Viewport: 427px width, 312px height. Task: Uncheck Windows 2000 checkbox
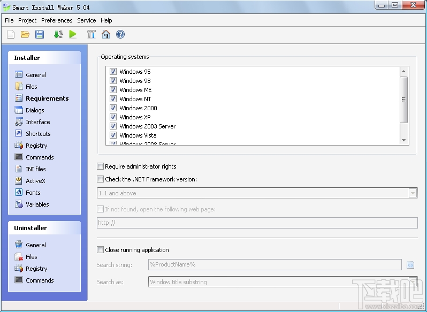tap(113, 108)
